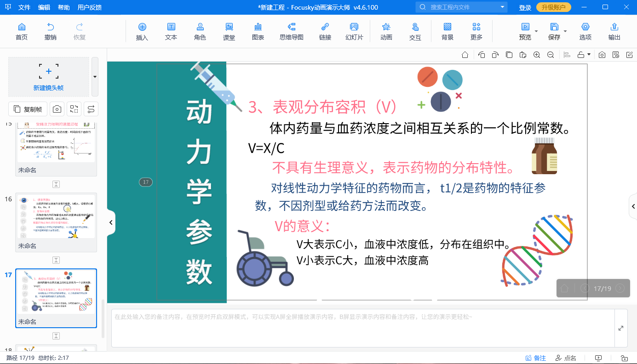Click the notes input area
Image resolution: width=637 pixels, height=364 pixels.
(x=363, y=328)
